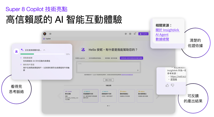Focus the chat message input field
Image resolution: width=214 pixels, height=117 pixels.
tap(108, 67)
